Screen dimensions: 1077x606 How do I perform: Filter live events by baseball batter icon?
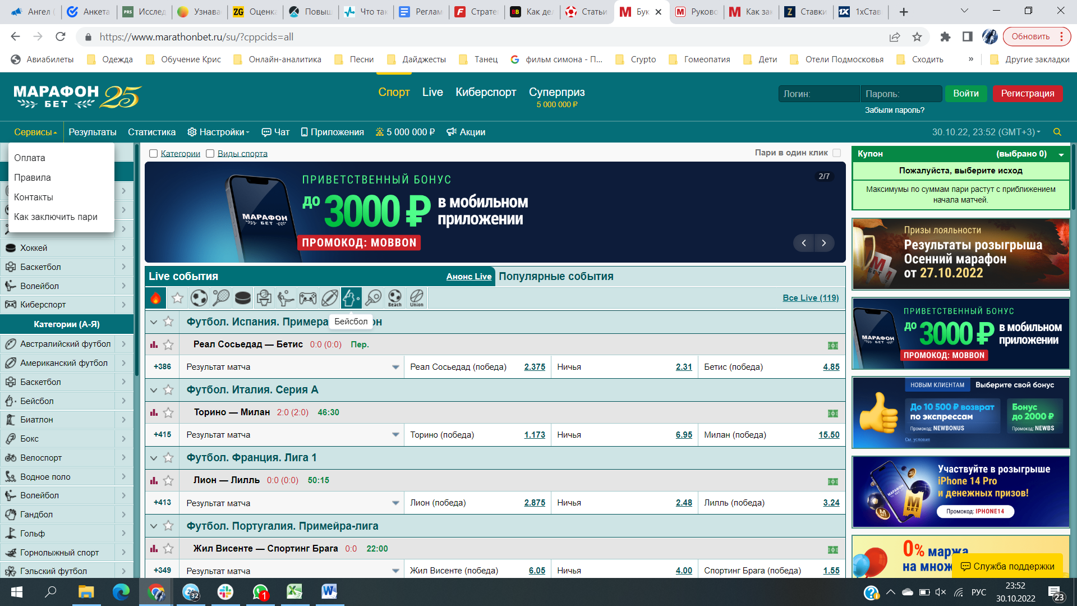pyautogui.click(x=351, y=298)
